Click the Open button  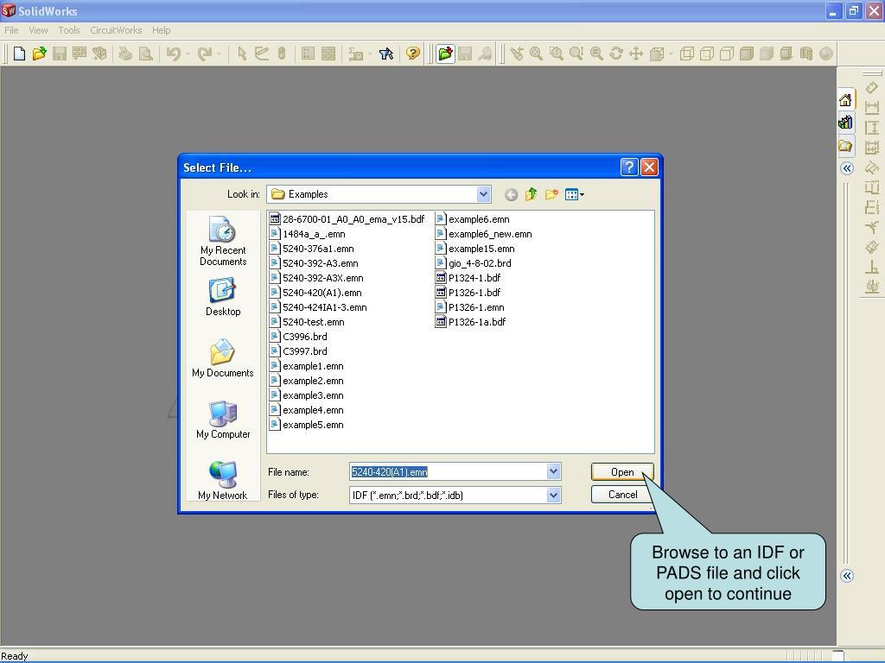tap(622, 472)
